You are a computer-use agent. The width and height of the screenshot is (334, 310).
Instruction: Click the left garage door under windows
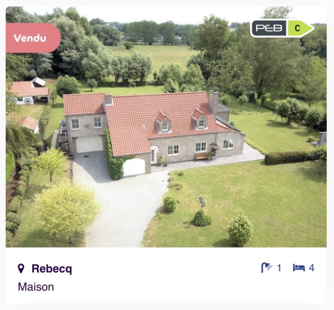click(x=89, y=144)
